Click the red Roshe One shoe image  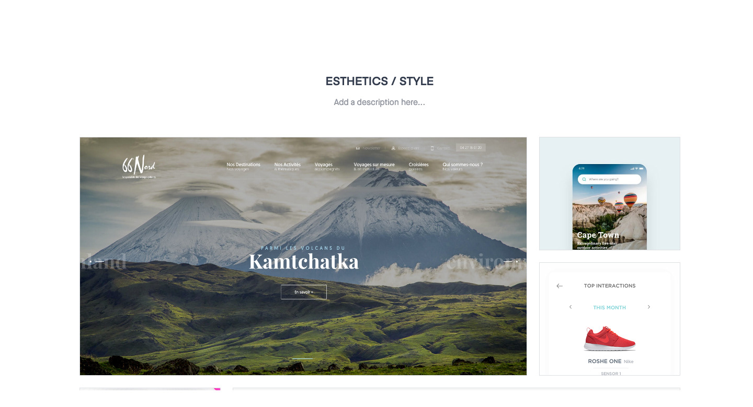pyautogui.click(x=610, y=338)
